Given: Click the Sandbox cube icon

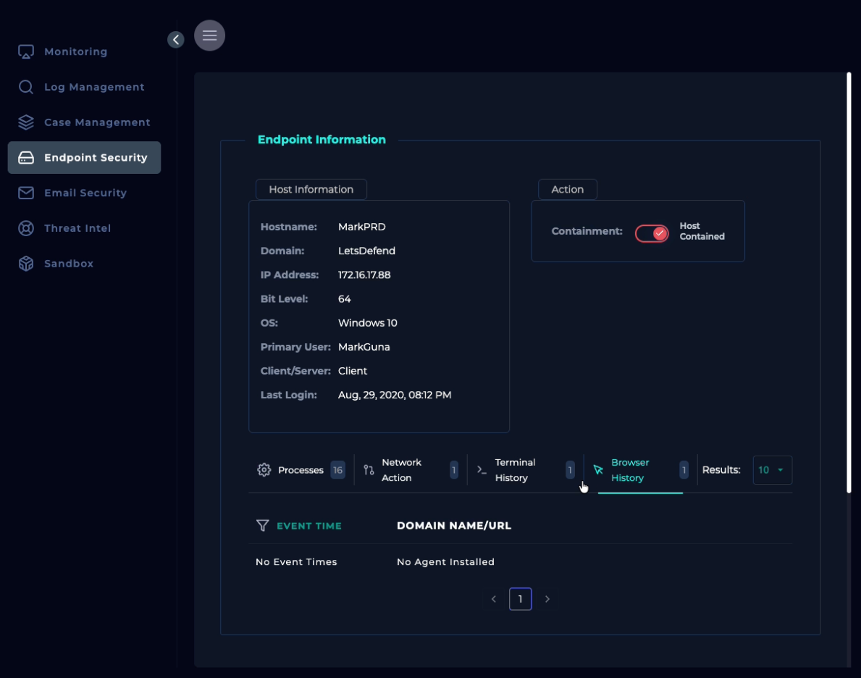Looking at the screenshot, I should coord(26,264).
